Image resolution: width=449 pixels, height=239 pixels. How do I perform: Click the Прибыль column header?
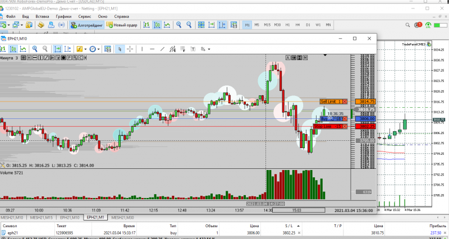pos(438,226)
